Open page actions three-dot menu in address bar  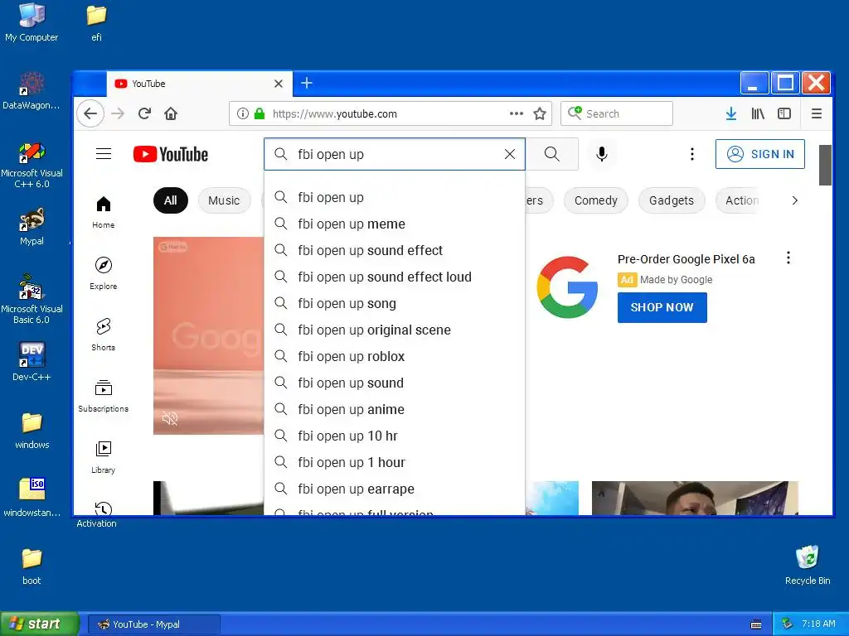point(516,113)
